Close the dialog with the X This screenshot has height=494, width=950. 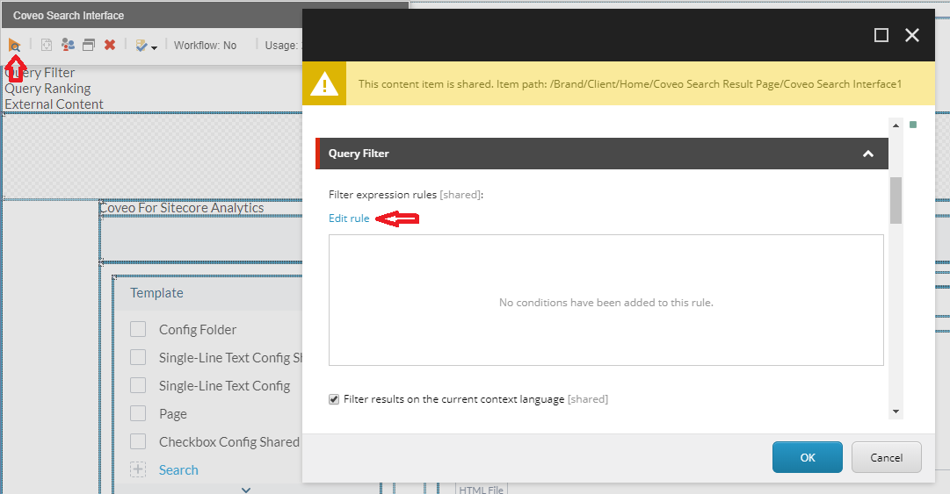pyautogui.click(x=912, y=35)
